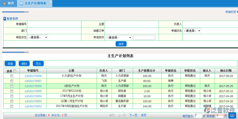Image resolution: width=238 pixels, height=119 pixels.
Task: Export the list with 导出 button
Action: click(x=38, y=64)
